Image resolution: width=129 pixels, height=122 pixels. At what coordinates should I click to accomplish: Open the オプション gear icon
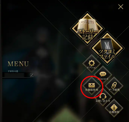point(92,63)
